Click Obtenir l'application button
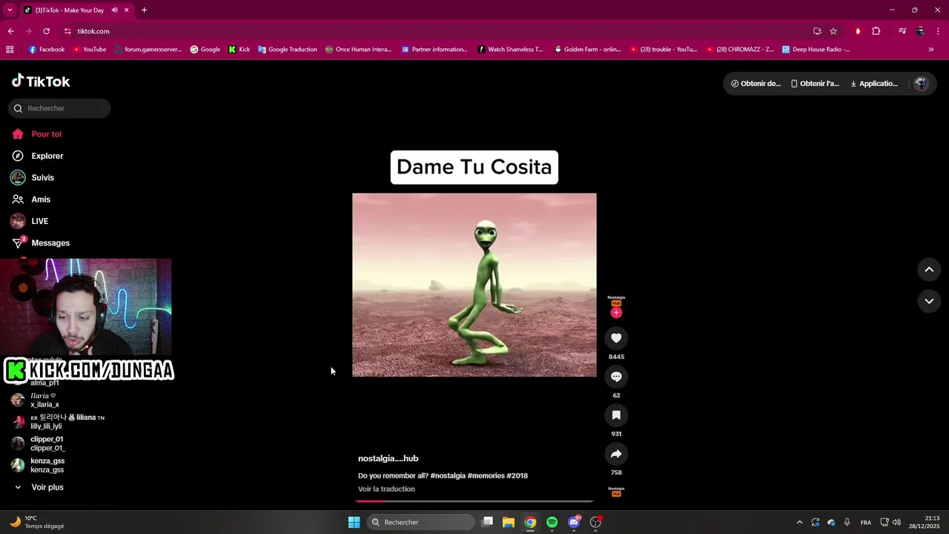The image size is (949, 534). 815,84
